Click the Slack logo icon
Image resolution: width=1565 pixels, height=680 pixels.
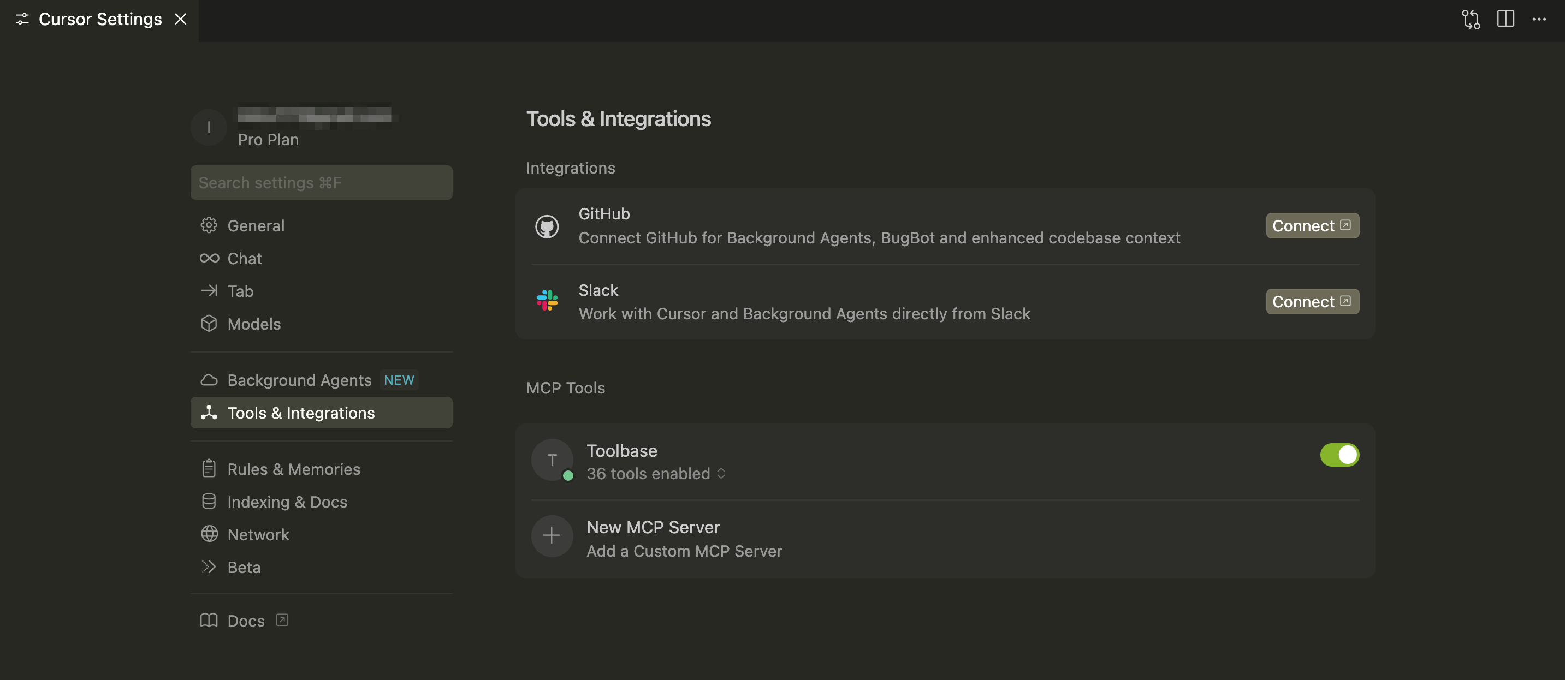click(x=547, y=301)
